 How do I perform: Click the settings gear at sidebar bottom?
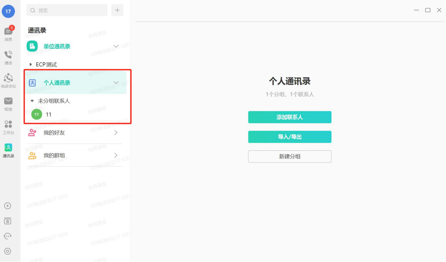8,251
